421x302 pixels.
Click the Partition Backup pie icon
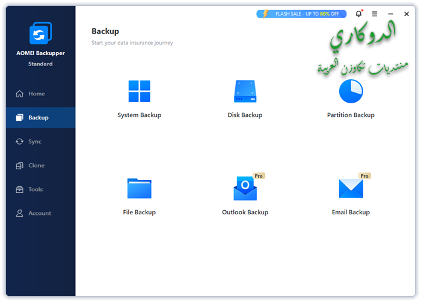(x=351, y=91)
